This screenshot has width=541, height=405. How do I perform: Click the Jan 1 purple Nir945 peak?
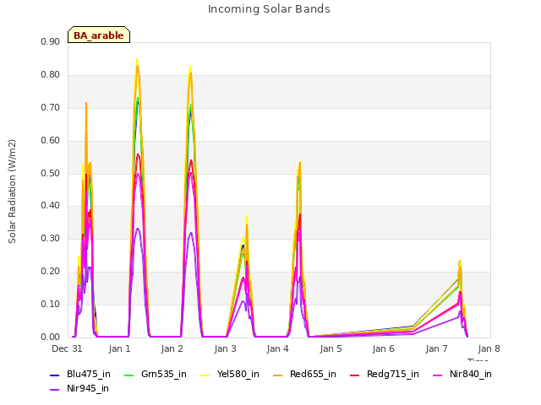138,229
